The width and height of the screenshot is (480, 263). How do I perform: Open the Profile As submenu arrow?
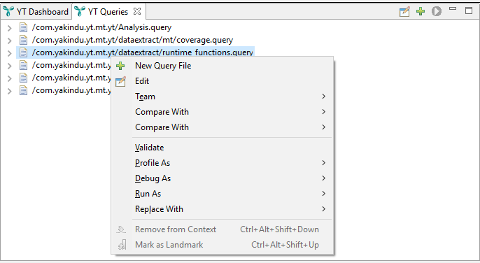pos(323,163)
